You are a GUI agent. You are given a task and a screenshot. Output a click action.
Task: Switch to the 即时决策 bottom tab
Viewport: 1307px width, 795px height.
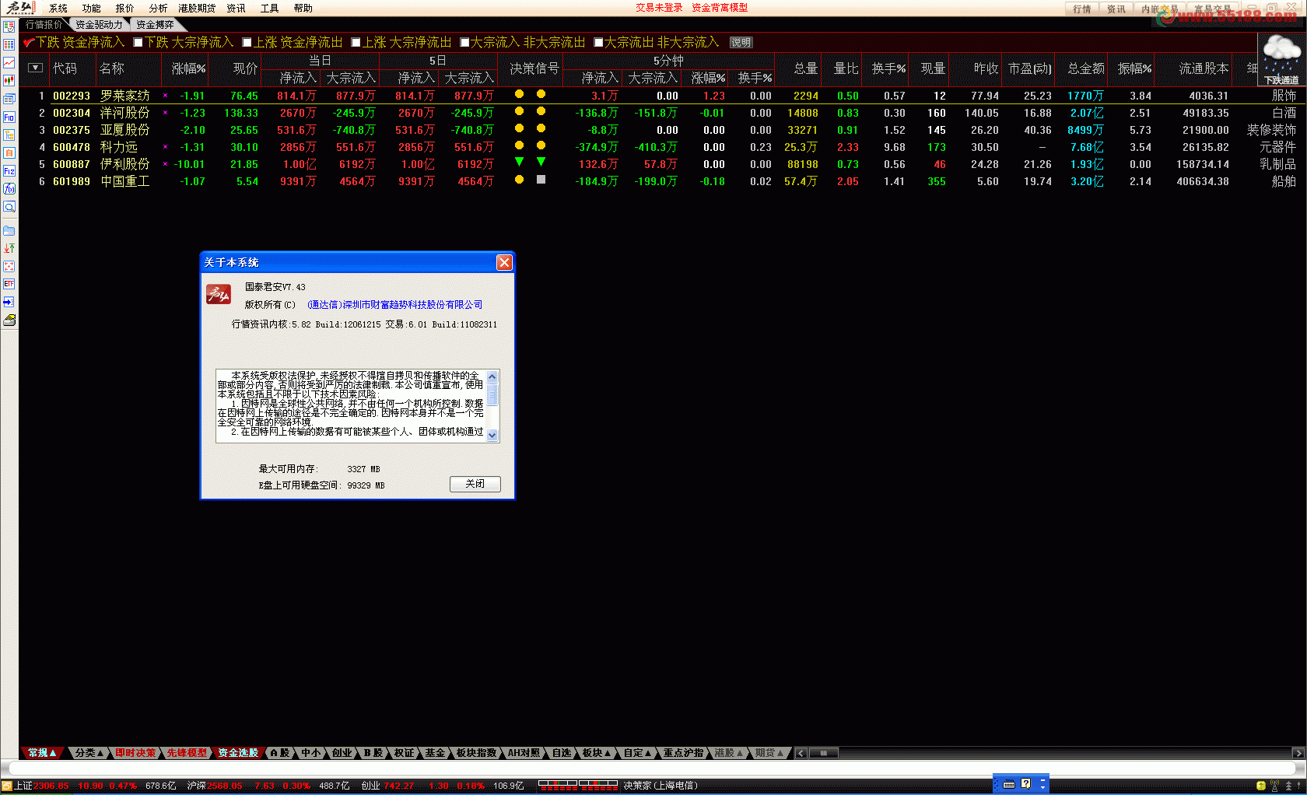pos(135,753)
